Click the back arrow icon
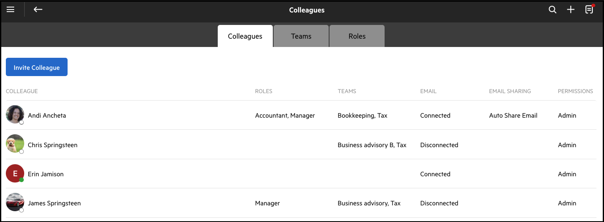This screenshot has height=222, width=604. pos(38,10)
